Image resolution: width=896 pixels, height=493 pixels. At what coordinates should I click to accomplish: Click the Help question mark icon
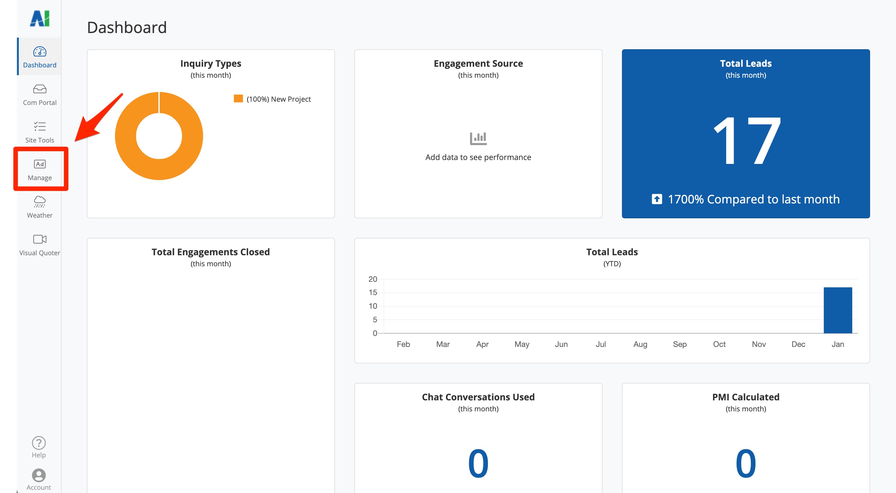click(39, 443)
